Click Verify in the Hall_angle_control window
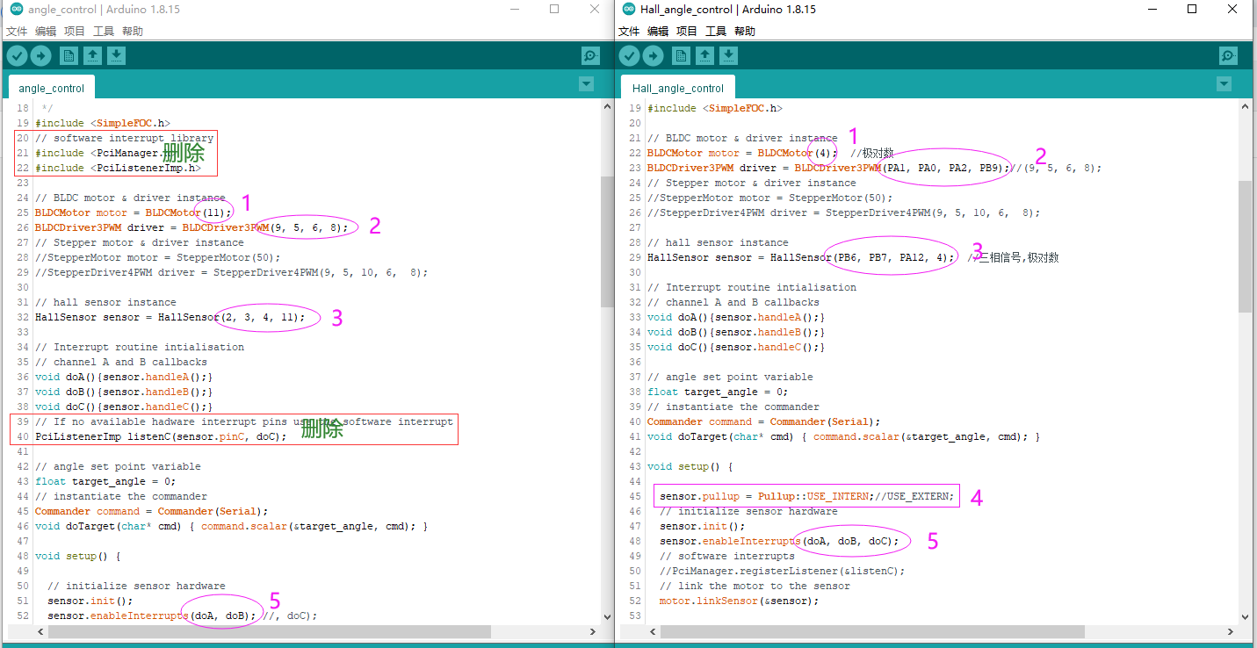 pyautogui.click(x=630, y=54)
